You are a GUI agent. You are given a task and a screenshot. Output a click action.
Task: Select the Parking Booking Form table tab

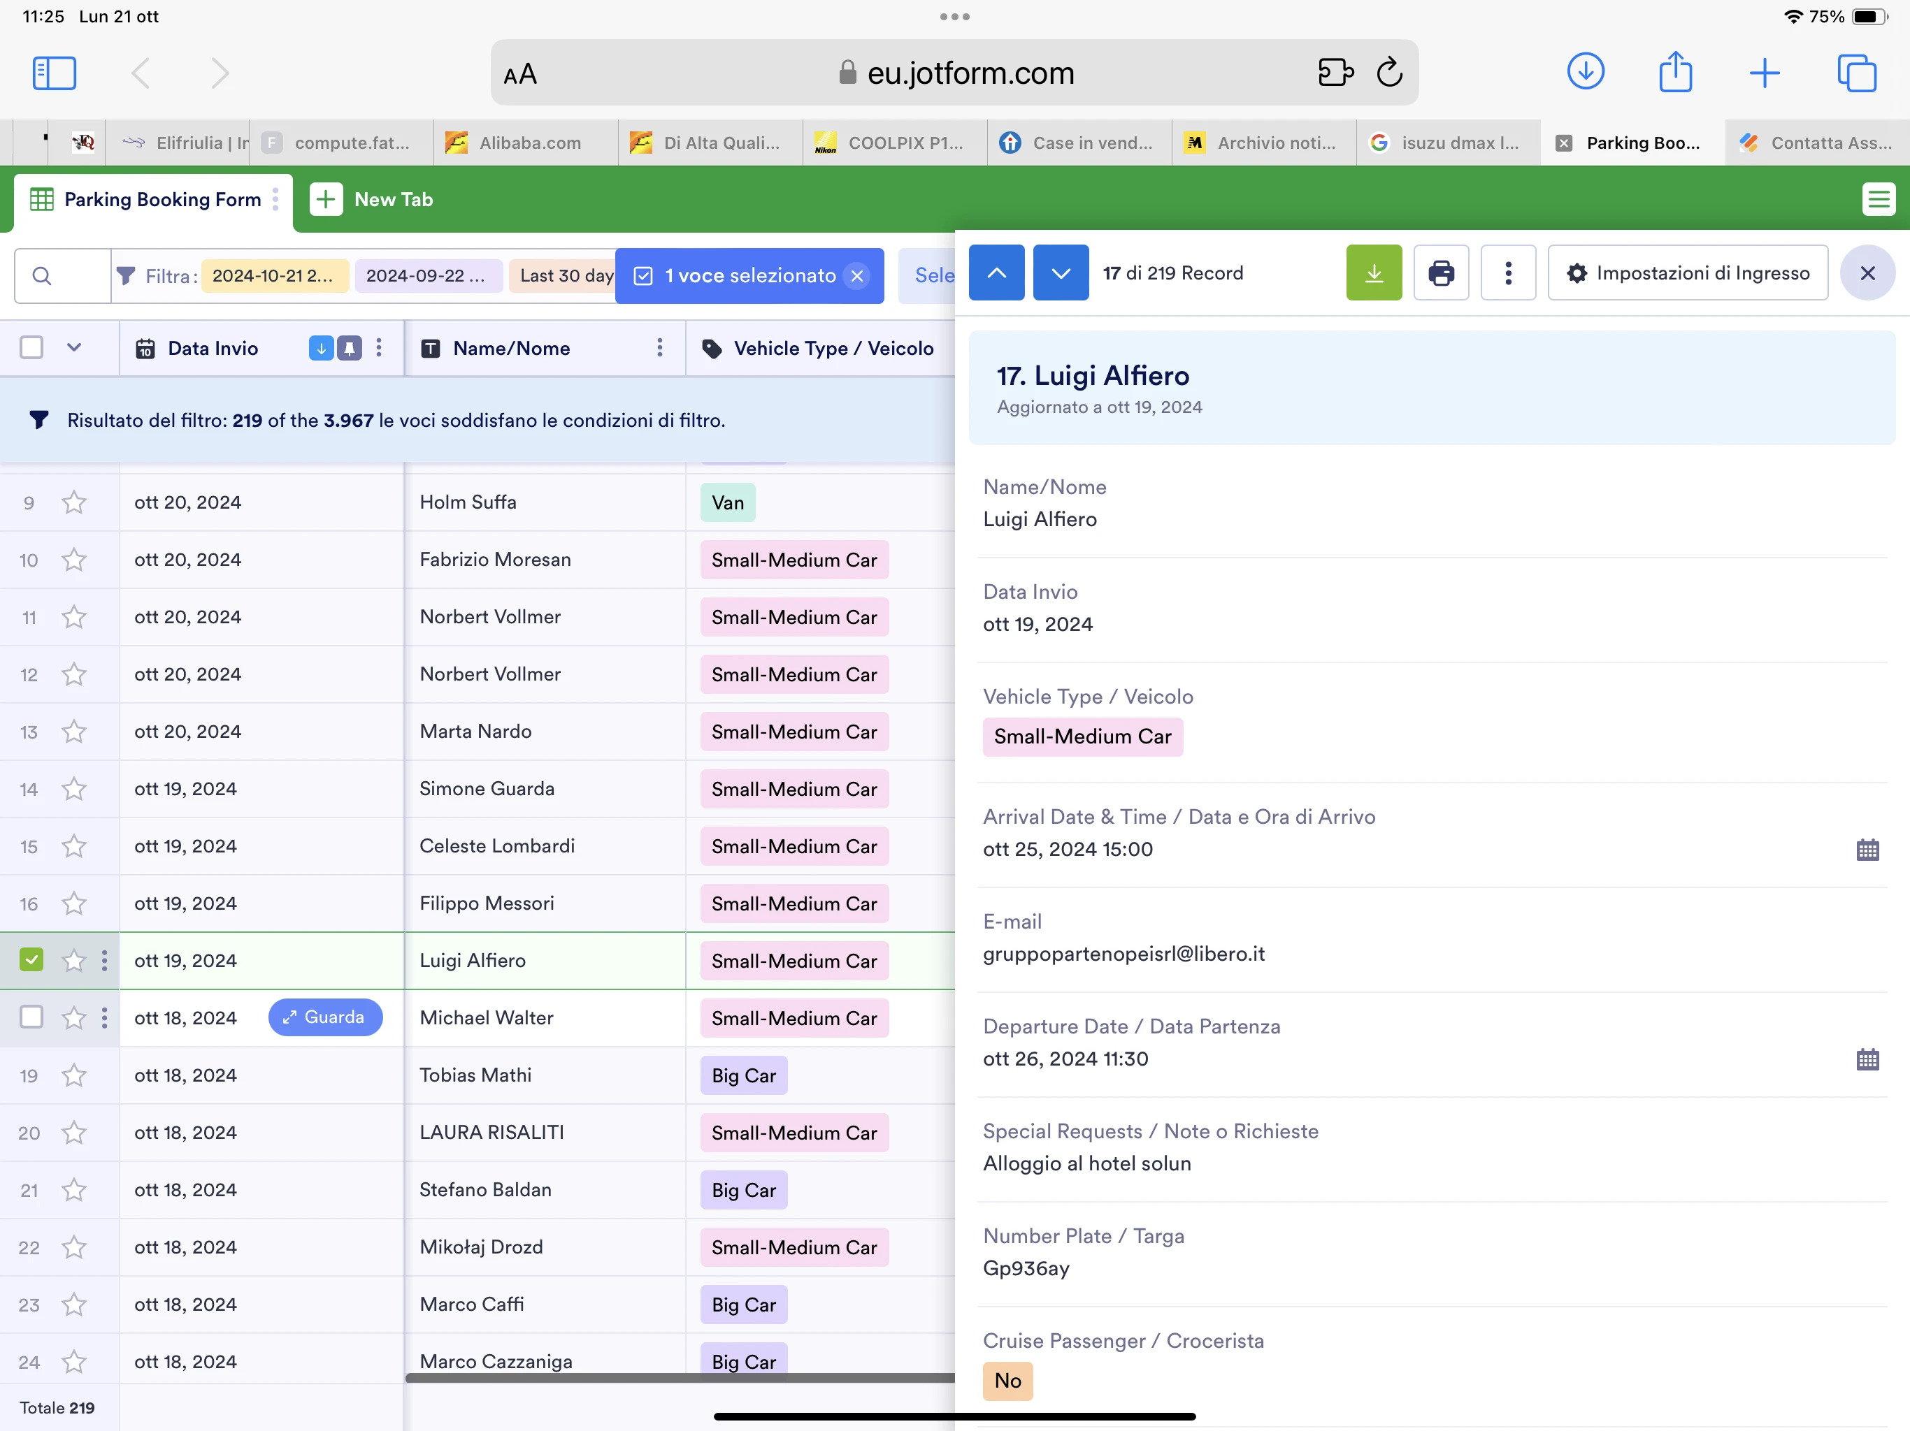[161, 199]
